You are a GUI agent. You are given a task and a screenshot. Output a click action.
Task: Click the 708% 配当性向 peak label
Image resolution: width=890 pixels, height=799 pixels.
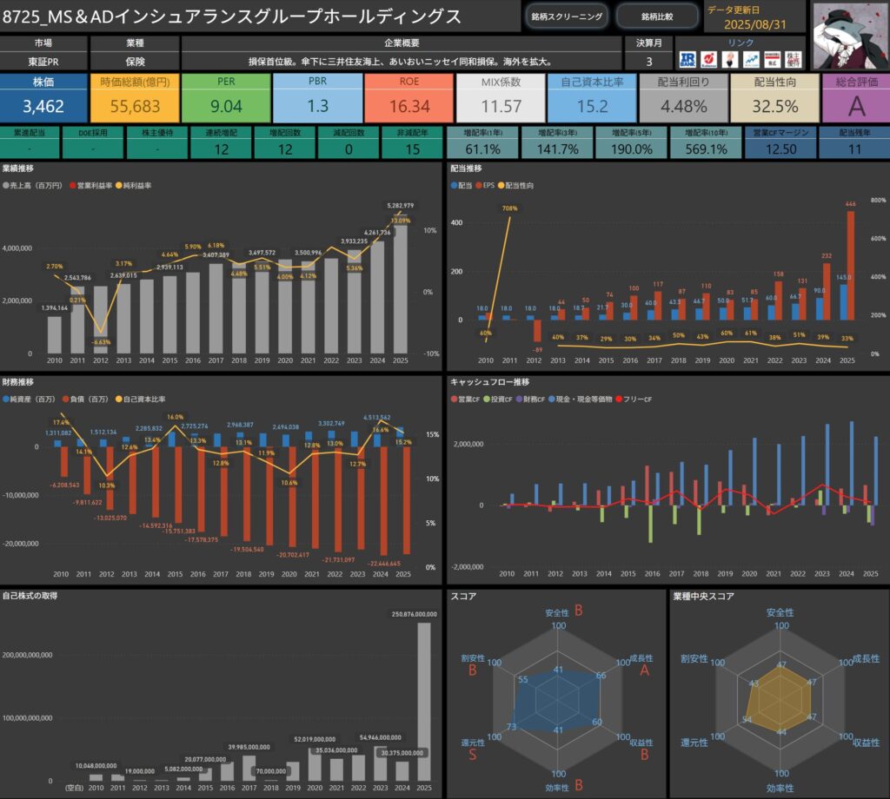point(509,208)
